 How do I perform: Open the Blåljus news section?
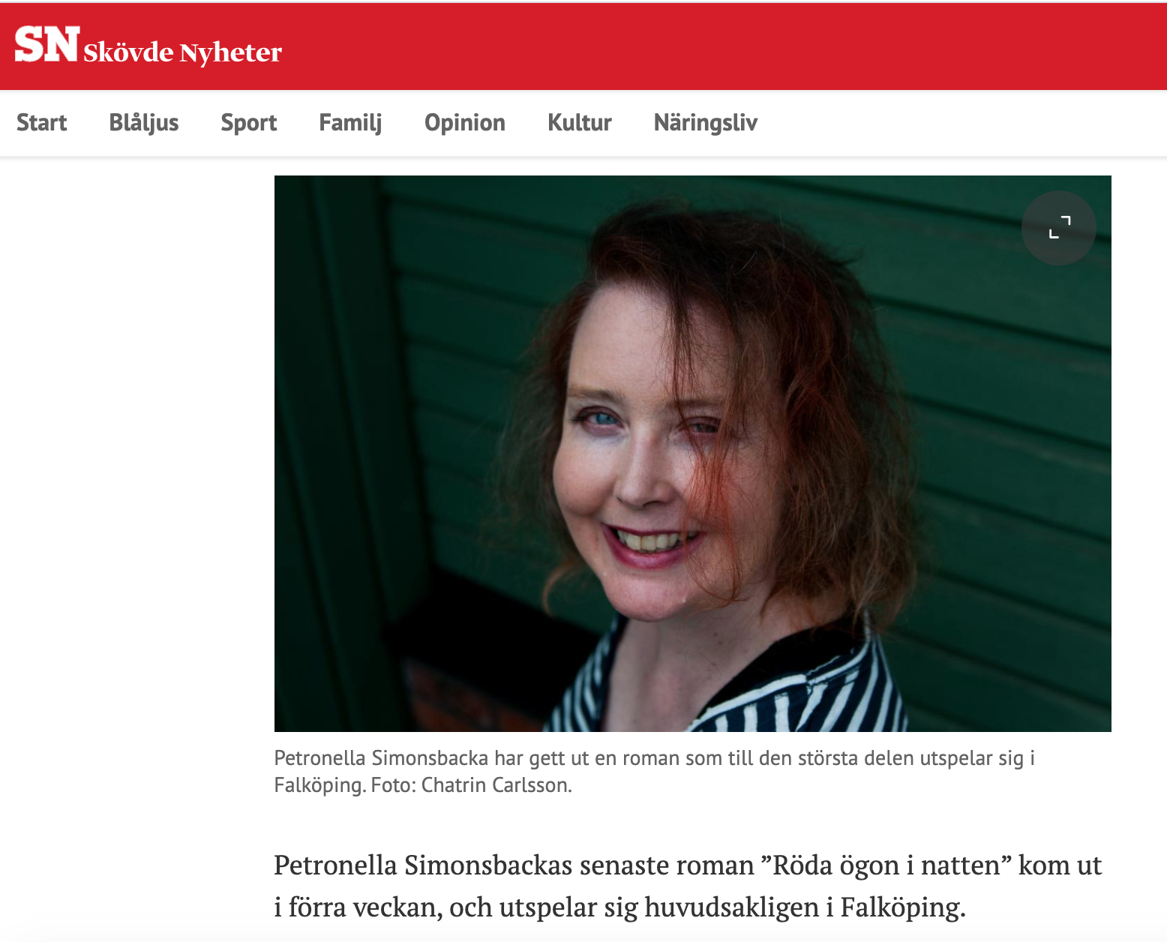pyautogui.click(x=144, y=122)
